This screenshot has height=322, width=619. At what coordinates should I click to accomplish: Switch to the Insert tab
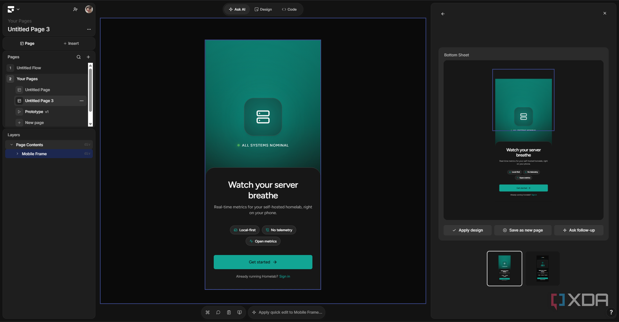(x=71, y=43)
